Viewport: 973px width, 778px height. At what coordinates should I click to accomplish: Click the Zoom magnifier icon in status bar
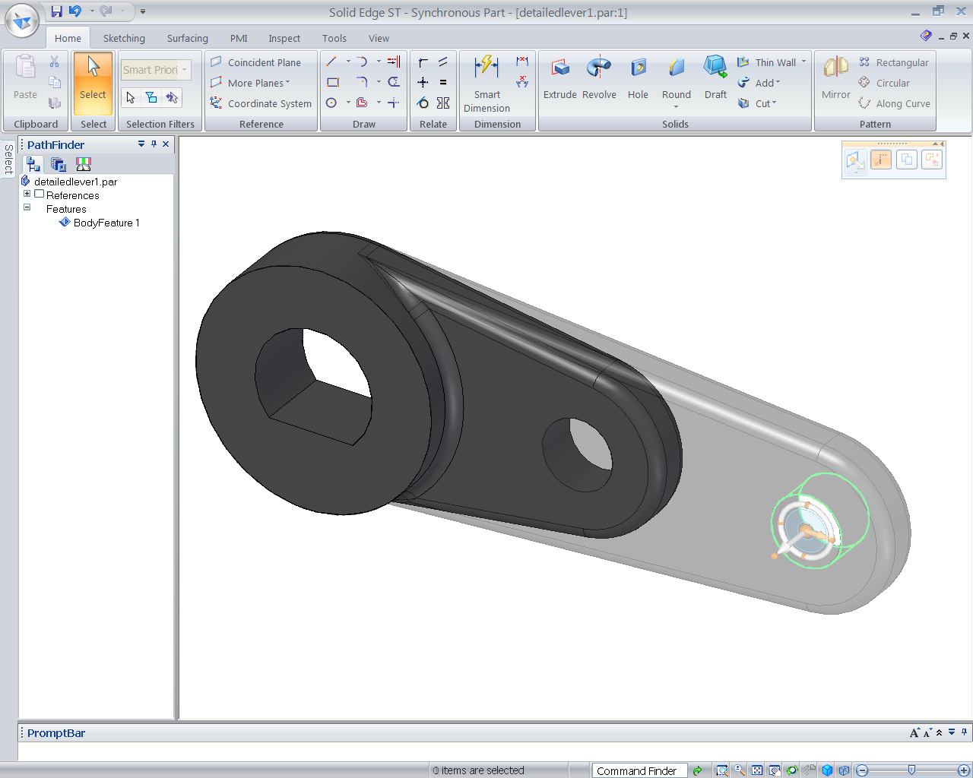coord(740,770)
